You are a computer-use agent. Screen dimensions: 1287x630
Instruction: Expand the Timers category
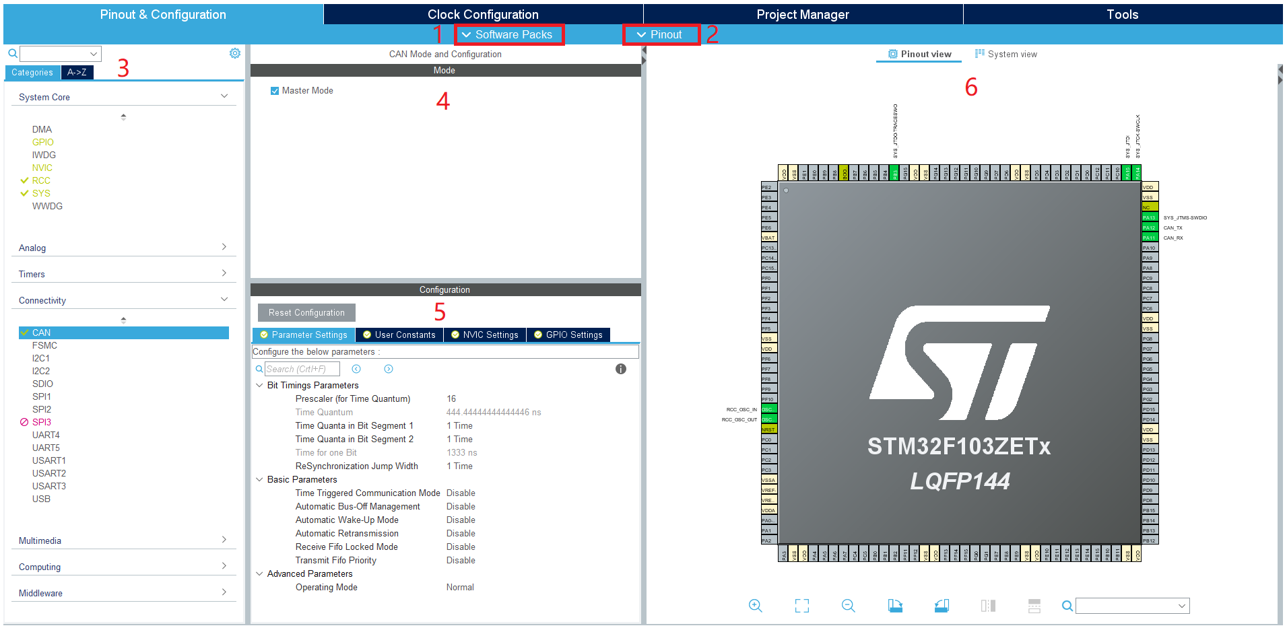(x=224, y=273)
